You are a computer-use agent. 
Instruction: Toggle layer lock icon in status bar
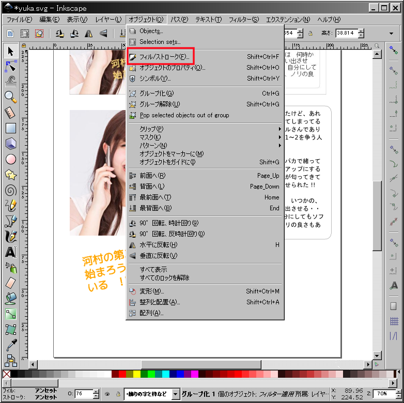point(118,394)
